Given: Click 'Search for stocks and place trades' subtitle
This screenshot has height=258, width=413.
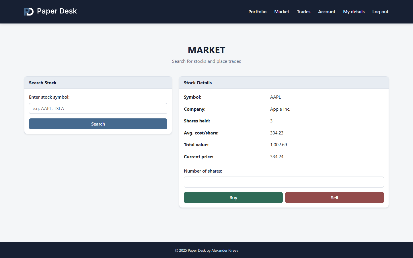Looking at the screenshot, I should [x=206, y=61].
